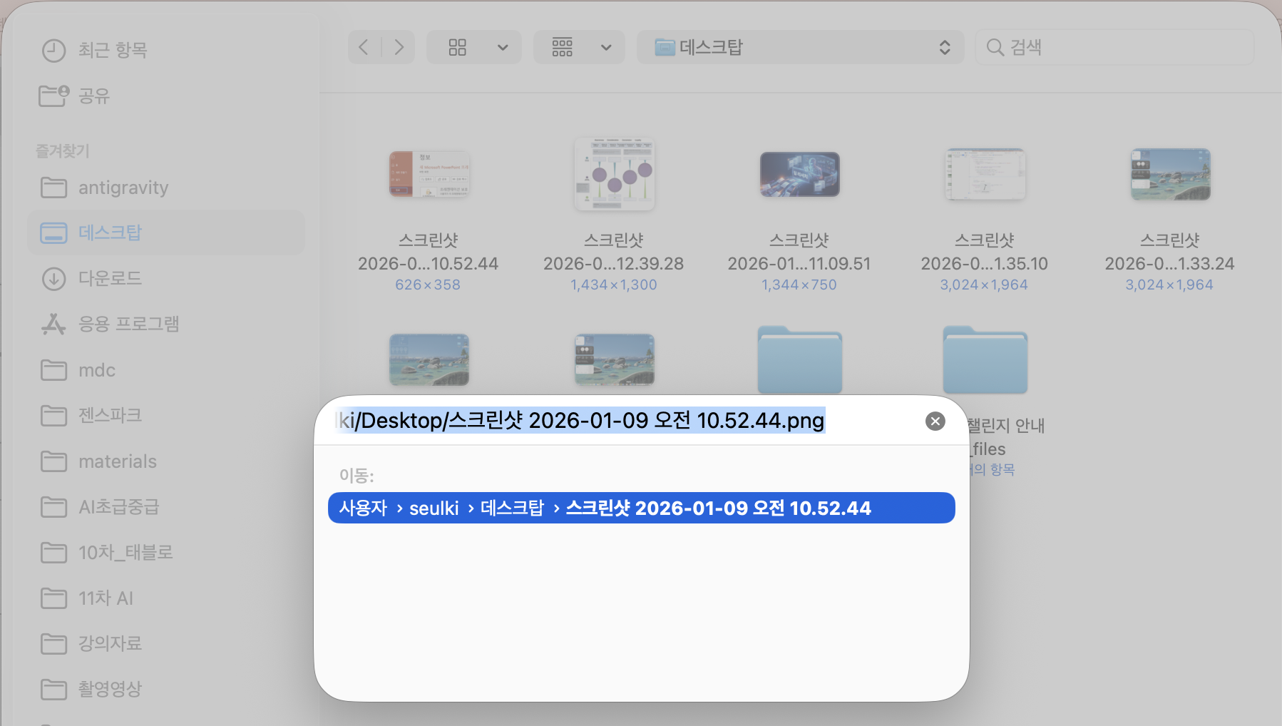Select 데스크탑 in the Favorites sidebar

tap(110, 232)
